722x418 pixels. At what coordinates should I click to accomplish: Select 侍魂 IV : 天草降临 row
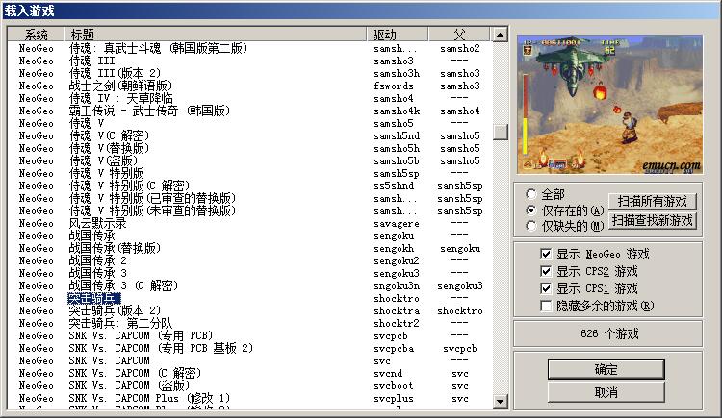249,98
